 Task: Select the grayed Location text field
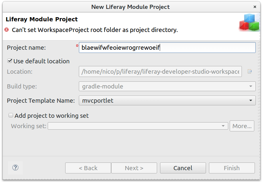coord(160,71)
